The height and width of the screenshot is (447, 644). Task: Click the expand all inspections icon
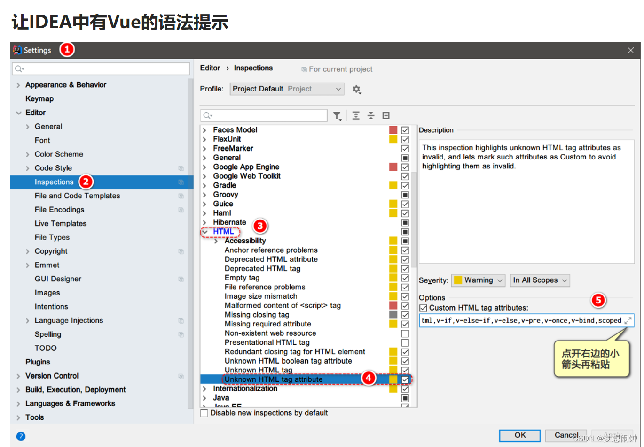(x=356, y=115)
